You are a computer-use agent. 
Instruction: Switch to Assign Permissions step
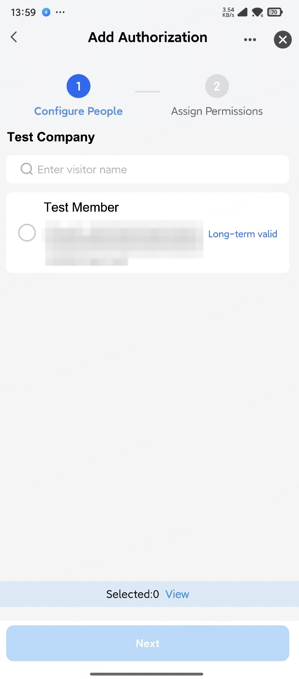(x=217, y=111)
